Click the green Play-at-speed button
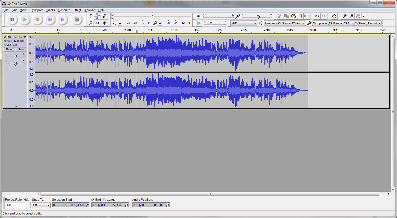This screenshot has height=218, width=397. [x=199, y=23]
